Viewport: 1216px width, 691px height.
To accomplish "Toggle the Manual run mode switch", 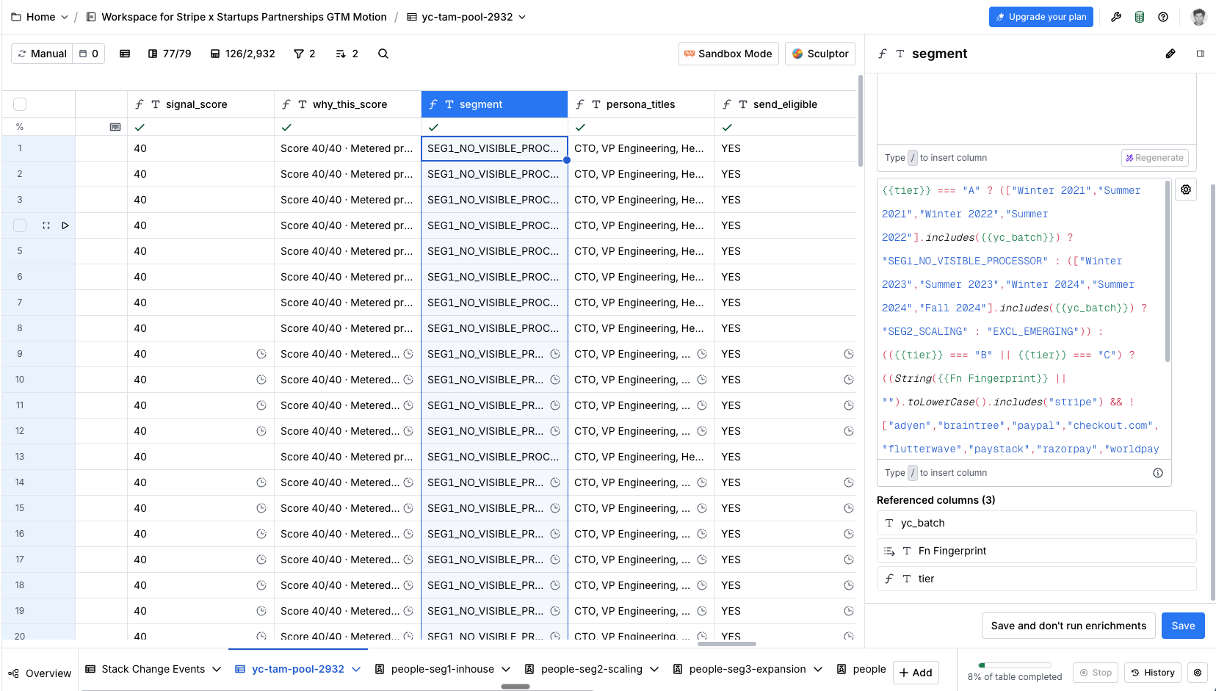I will [43, 54].
